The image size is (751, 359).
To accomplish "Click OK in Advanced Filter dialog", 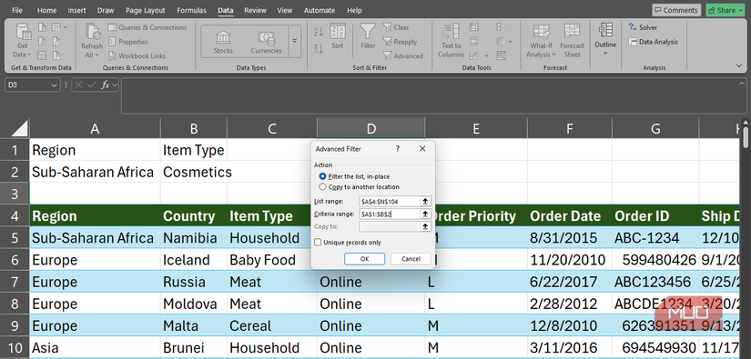I will tap(364, 259).
